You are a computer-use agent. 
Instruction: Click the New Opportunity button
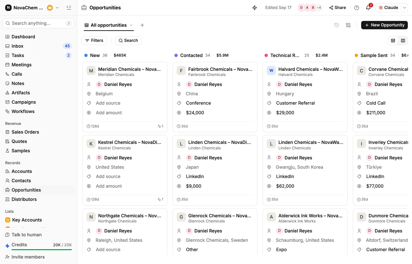pos(384,25)
